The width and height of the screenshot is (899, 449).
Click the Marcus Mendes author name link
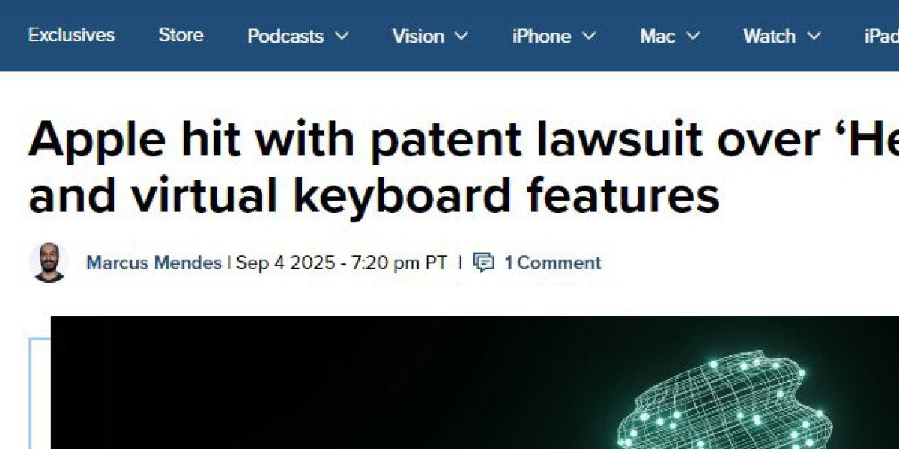click(x=152, y=263)
